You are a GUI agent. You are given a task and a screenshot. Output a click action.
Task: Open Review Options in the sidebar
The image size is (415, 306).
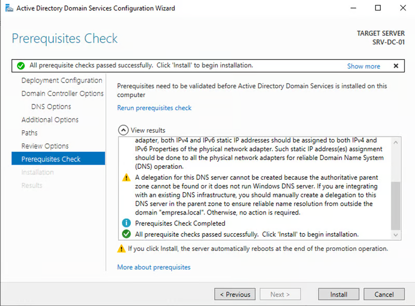click(x=45, y=146)
